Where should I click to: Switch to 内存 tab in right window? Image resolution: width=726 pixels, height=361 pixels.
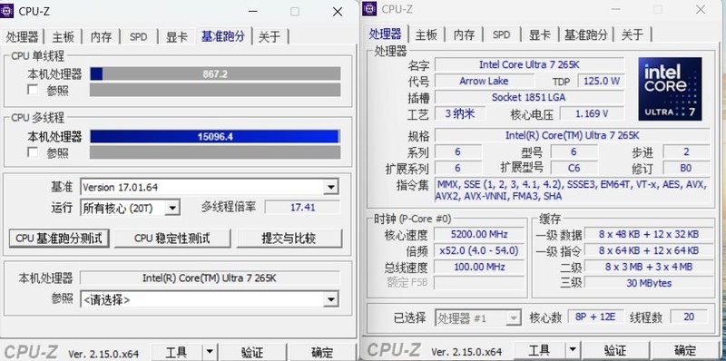tap(464, 35)
